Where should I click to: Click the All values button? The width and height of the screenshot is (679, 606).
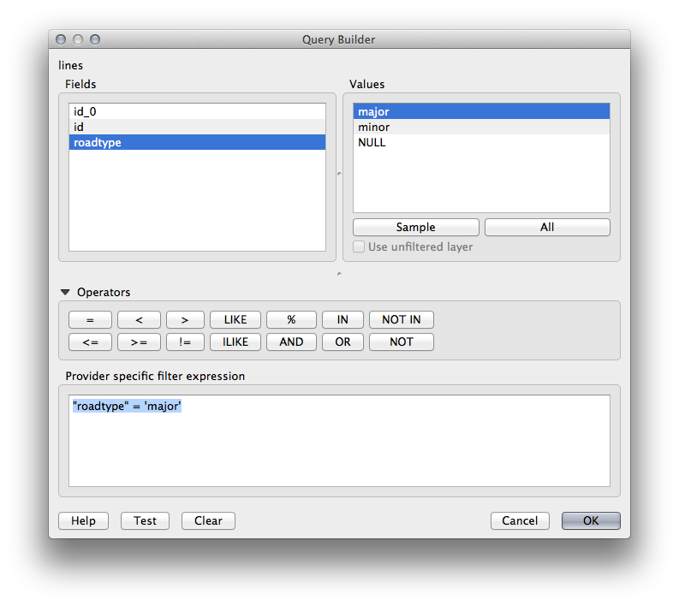pos(547,228)
